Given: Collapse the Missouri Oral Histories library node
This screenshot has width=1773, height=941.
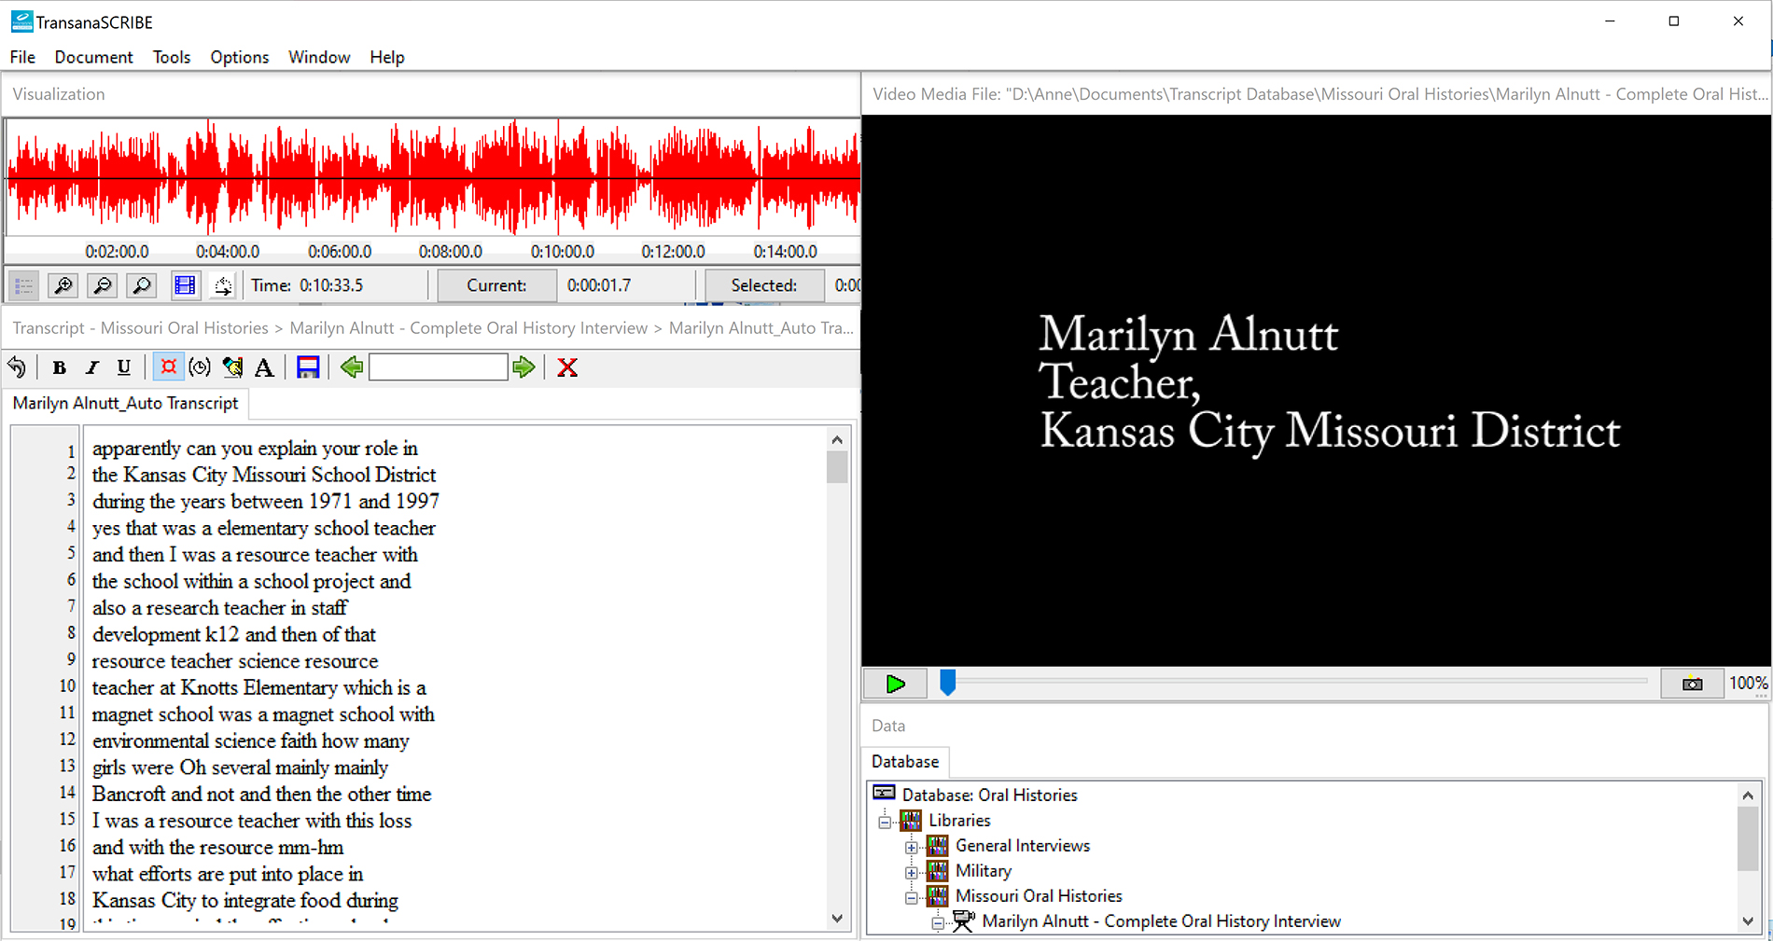Looking at the screenshot, I should coord(912,897).
